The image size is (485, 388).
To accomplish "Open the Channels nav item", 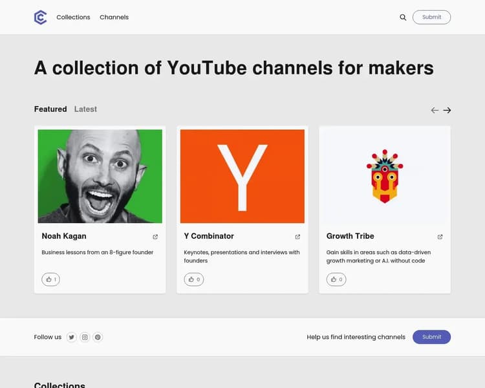I will (114, 17).
